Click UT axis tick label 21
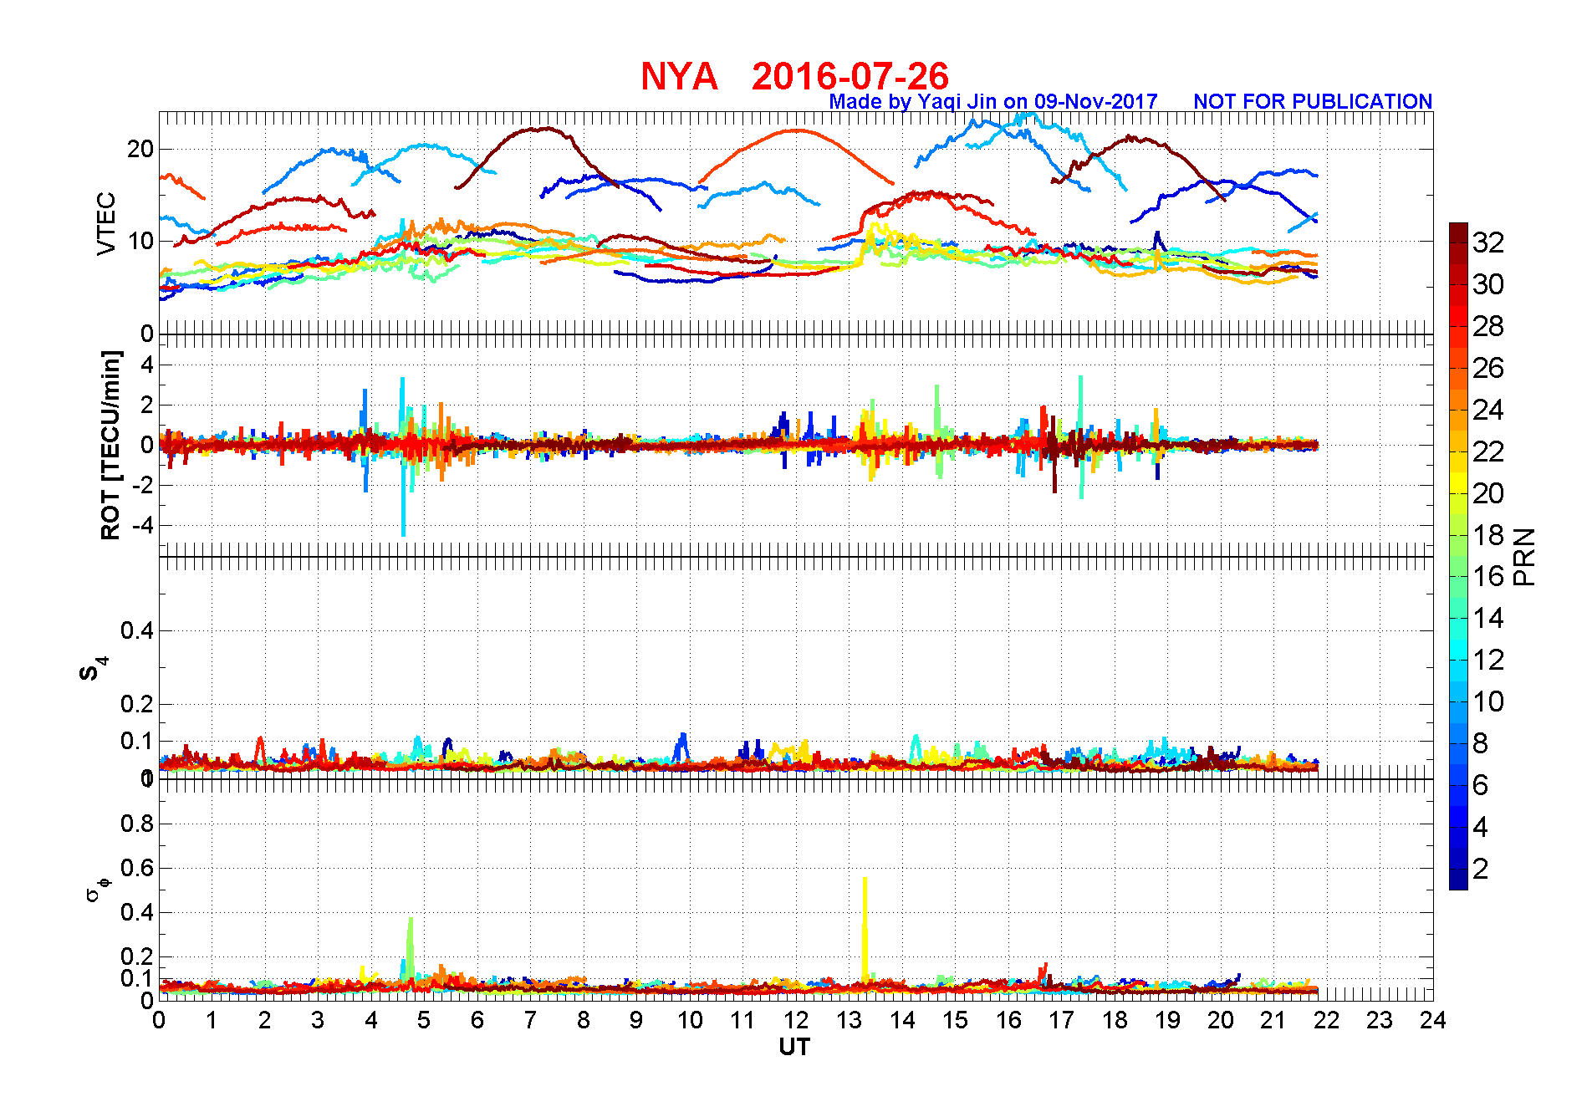Screen dimensions: 1592x1112 point(1273,1020)
